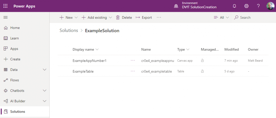This screenshot has width=276, height=118.
Task: Click the Delete toolbar button
Action: [124, 17]
